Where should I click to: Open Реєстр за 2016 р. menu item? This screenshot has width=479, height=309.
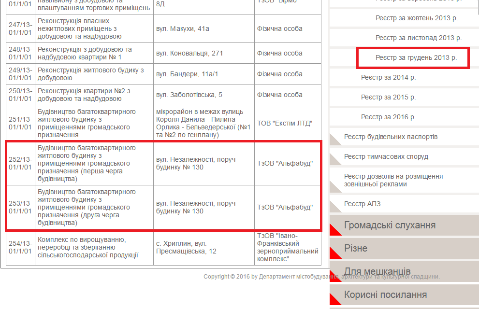[x=388, y=117]
